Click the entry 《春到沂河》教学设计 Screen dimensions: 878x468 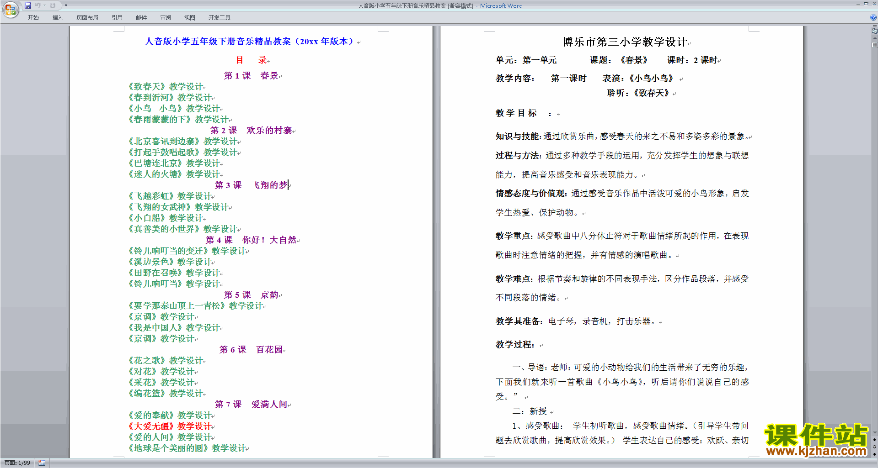(x=169, y=98)
